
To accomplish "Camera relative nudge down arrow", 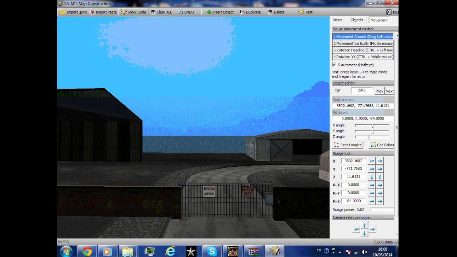I will click(364, 233).
